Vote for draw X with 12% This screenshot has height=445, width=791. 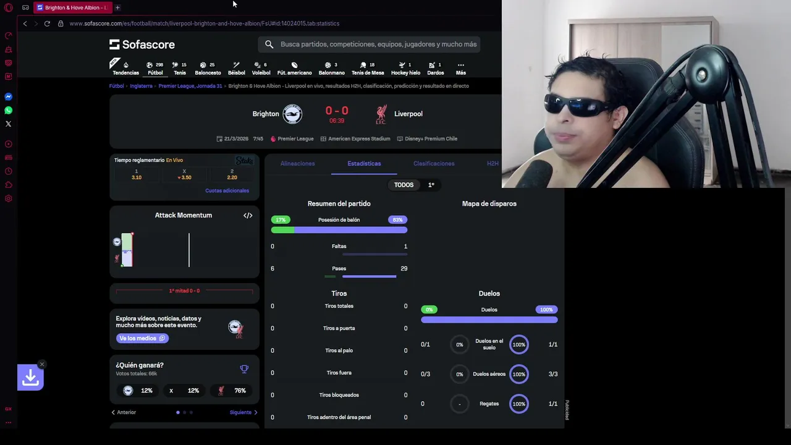pyautogui.click(x=185, y=391)
